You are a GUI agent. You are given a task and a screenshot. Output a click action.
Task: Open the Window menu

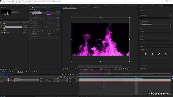point(30,3)
